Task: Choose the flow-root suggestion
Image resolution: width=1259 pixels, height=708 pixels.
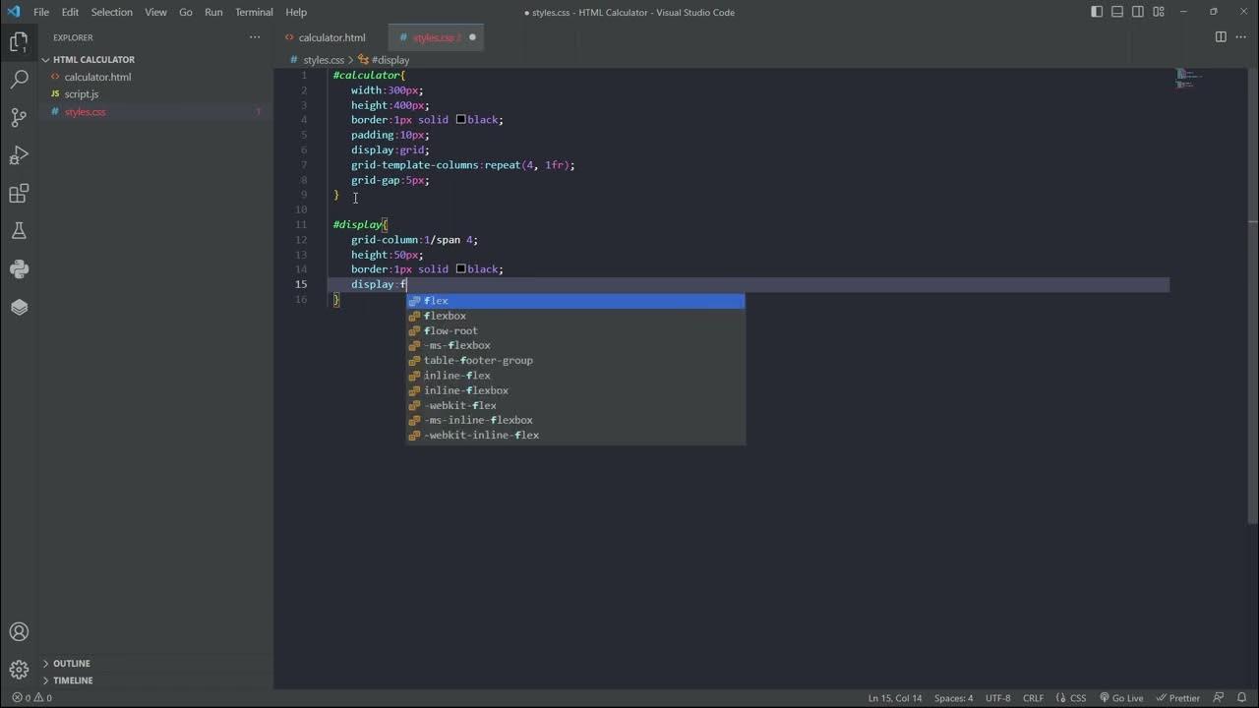Action: [x=576, y=330]
